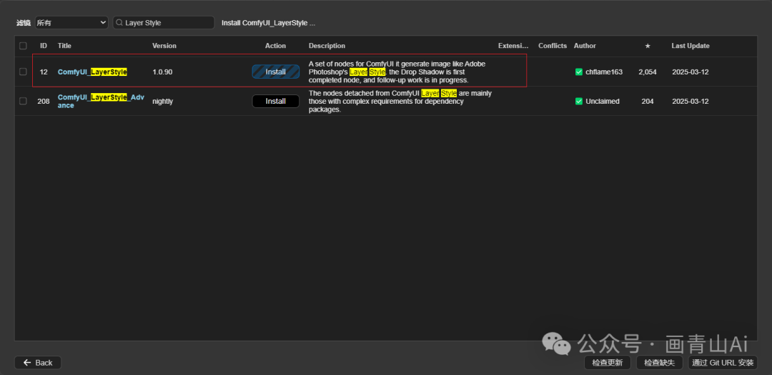Sort by the Author column header

pos(585,46)
